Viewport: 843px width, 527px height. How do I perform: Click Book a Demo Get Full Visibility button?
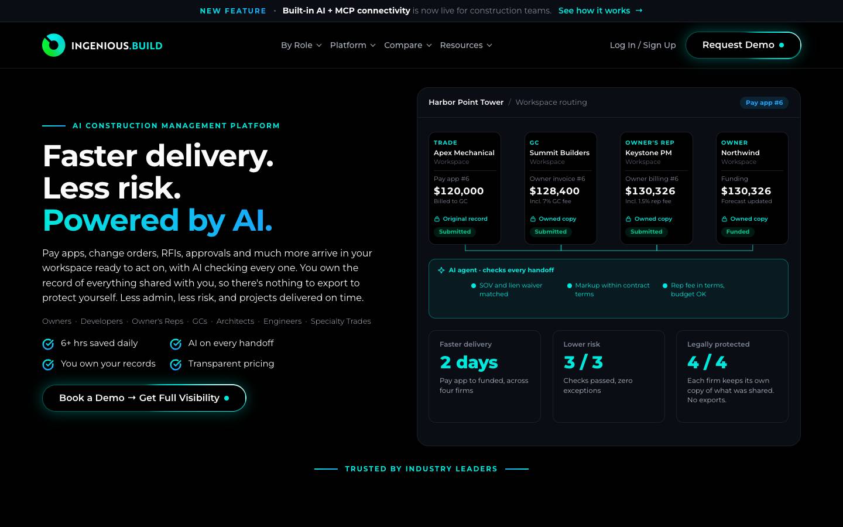click(x=144, y=398)
